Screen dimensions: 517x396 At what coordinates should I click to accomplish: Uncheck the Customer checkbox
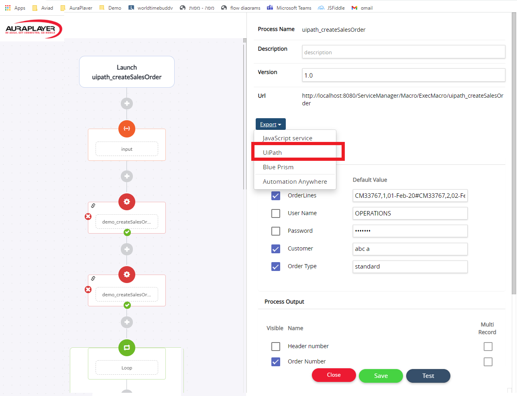[276, 248]
